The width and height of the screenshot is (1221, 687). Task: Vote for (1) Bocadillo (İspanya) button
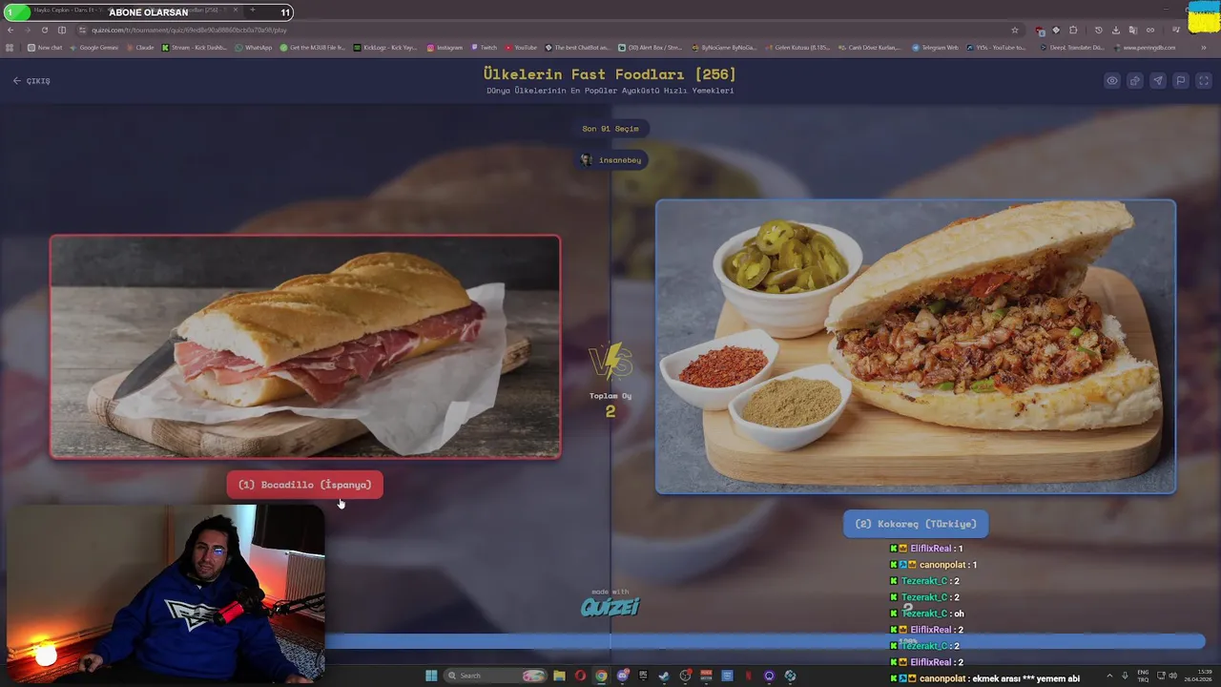pos(304,485)
